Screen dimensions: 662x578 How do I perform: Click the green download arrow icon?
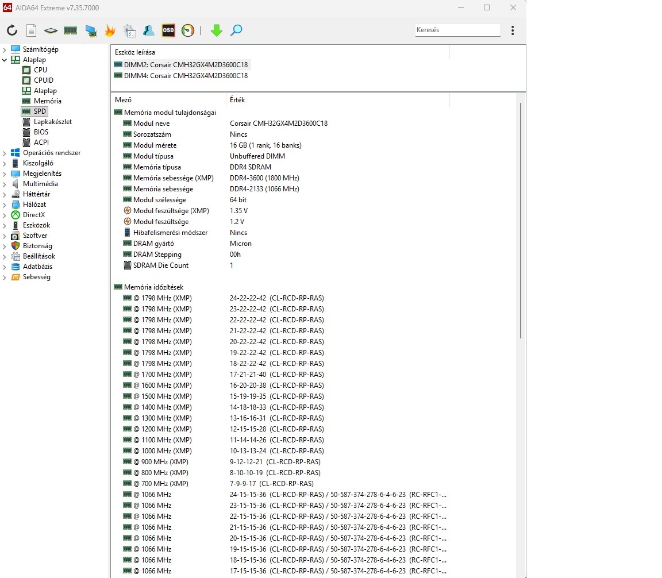[217, 30]
